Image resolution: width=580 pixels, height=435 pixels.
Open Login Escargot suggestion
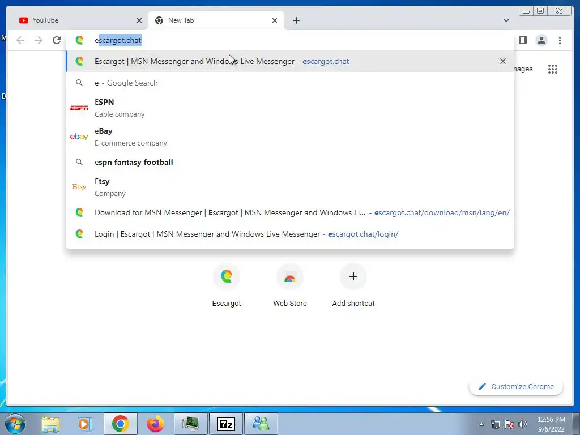click(x=290, y=234)
